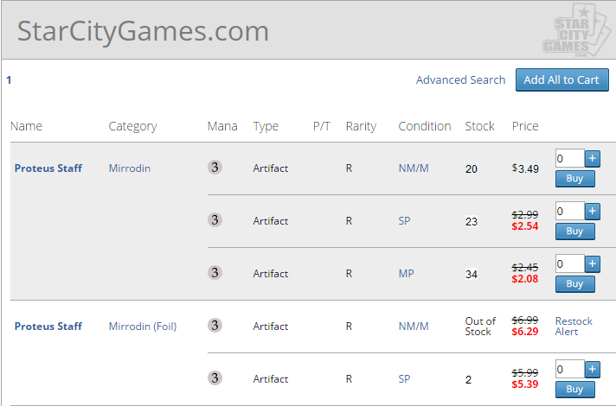Go to results page 1

[9, 79]
